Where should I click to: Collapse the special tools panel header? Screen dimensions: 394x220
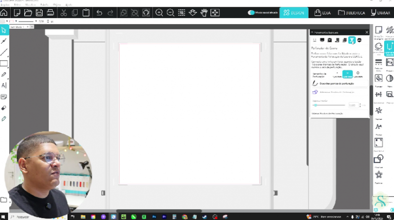[312, 32]
